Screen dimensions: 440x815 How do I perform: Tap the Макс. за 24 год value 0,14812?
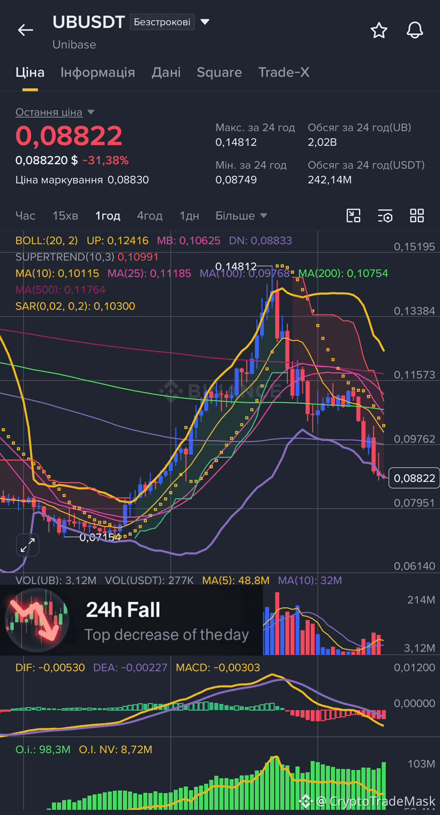(236, 142)
